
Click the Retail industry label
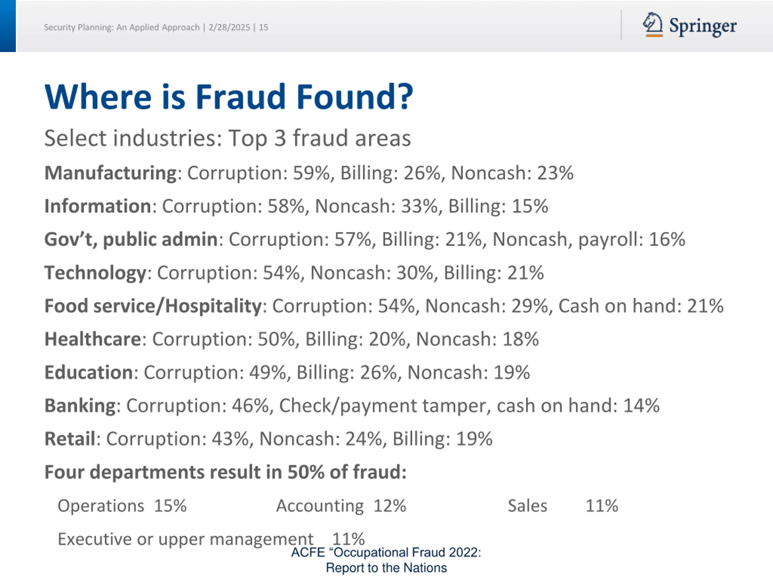click(70, 439)
